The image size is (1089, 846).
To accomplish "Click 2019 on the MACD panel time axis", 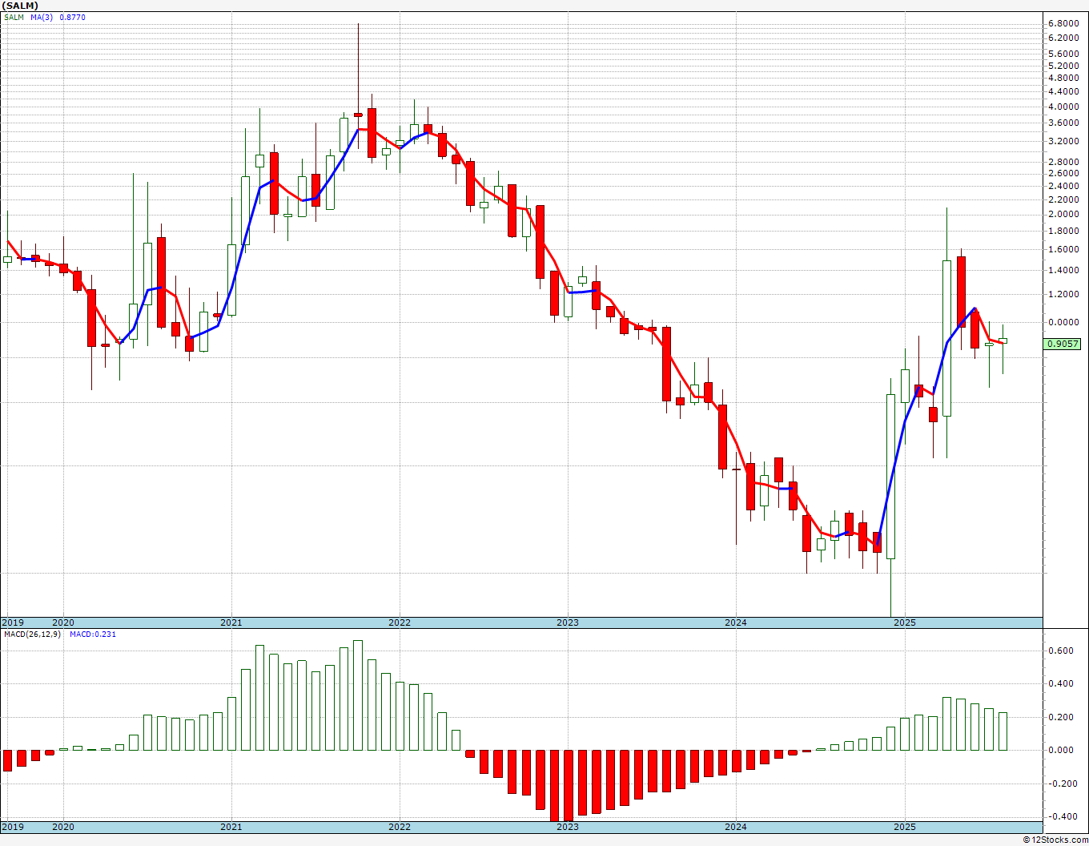I will pos(13,826).
